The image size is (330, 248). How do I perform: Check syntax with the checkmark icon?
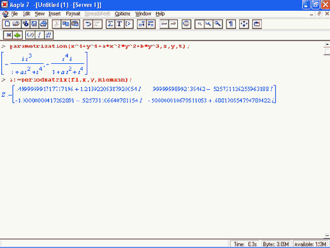pos(30,35)
